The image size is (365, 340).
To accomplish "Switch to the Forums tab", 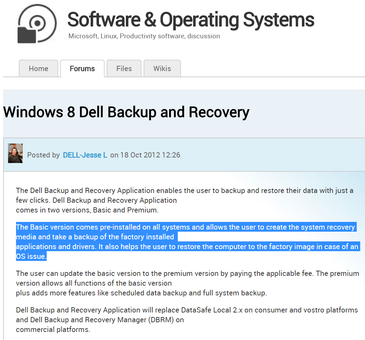I will tap(82, 69).
